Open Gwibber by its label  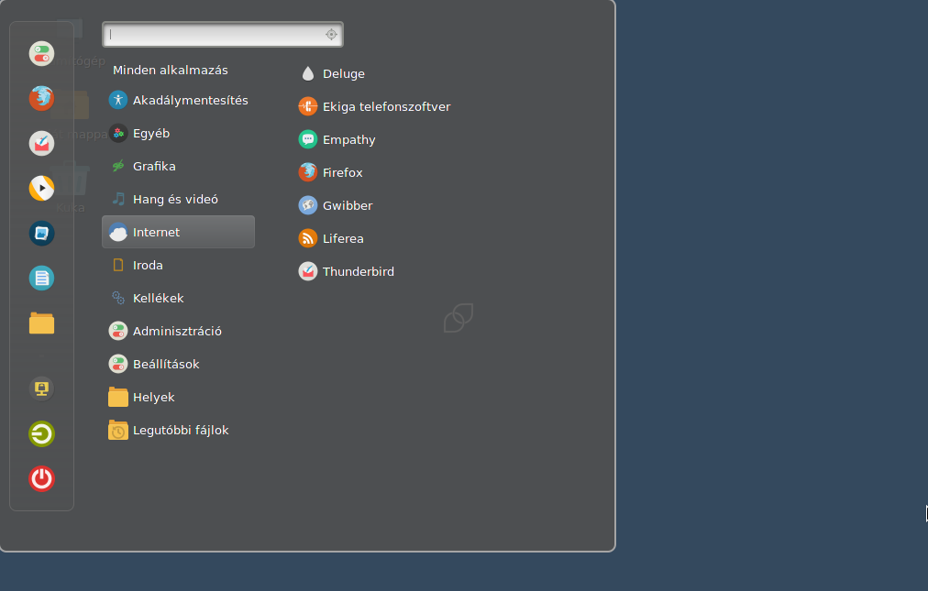coord(348,205)
